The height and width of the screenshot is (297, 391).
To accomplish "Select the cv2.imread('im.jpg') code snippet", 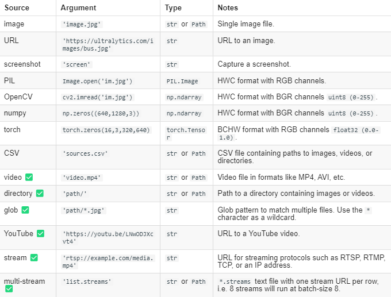I will [x=98, y=97].
